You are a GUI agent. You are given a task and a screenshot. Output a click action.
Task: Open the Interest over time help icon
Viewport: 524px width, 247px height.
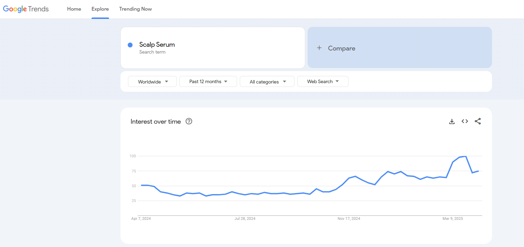[189, 121]
